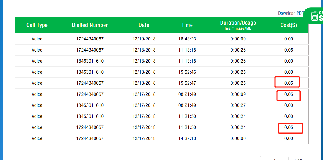Select the 0:00:27 duration value
323x160 pixels.
pyautogui.click(x=238, y=105)
